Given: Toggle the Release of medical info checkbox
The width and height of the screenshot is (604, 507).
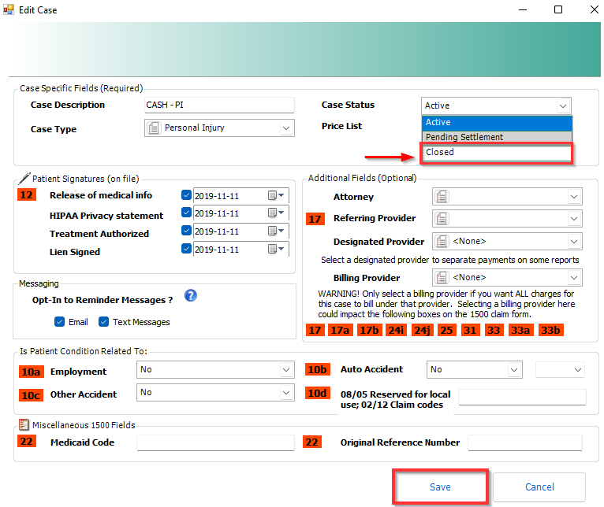Looking at the screenshot, I should [x=186, y=195].
